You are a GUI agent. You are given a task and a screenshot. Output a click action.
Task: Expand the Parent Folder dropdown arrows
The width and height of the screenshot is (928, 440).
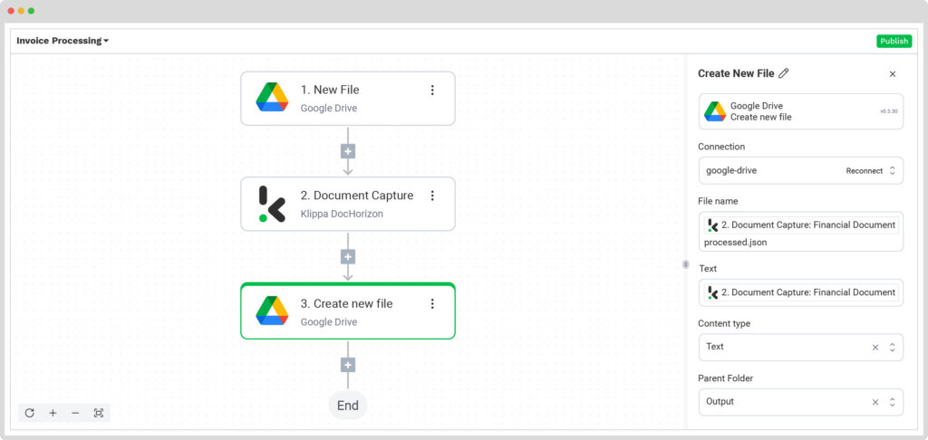(x=893, y=402)
